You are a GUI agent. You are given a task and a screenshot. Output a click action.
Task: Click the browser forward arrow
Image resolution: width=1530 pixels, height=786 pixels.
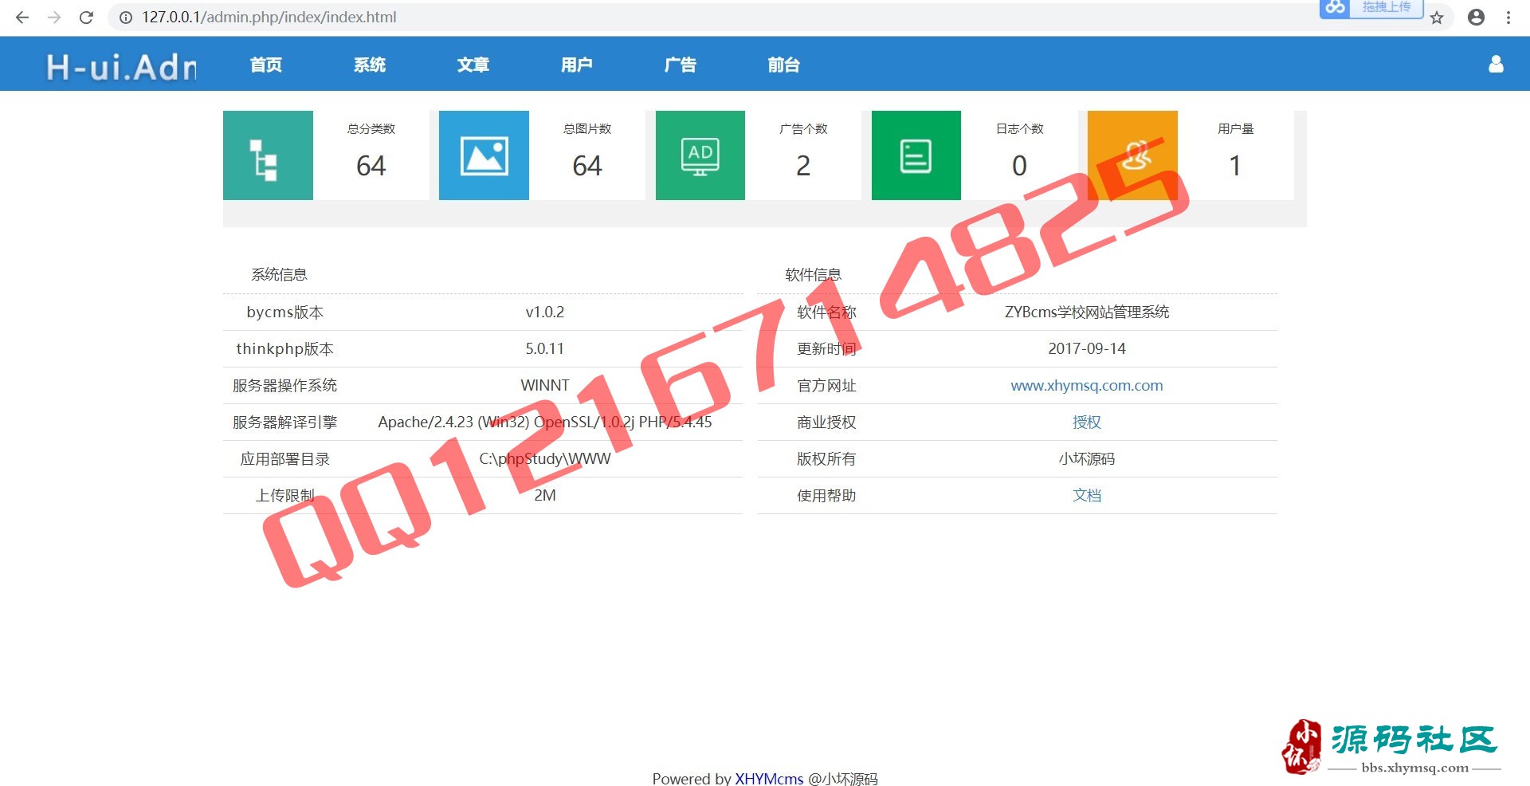tap(54, 17)
